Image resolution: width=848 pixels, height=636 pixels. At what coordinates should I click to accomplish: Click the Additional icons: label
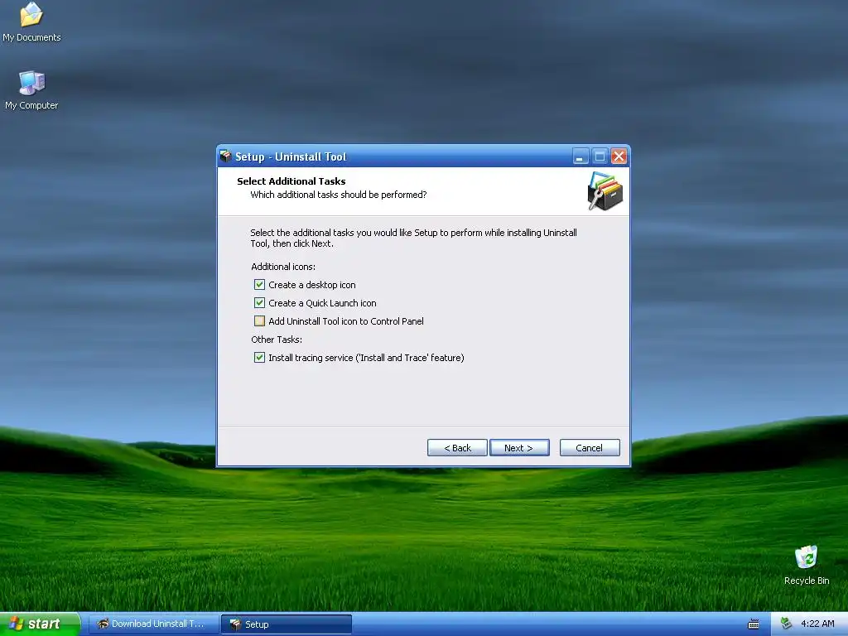tap(283, 267)
